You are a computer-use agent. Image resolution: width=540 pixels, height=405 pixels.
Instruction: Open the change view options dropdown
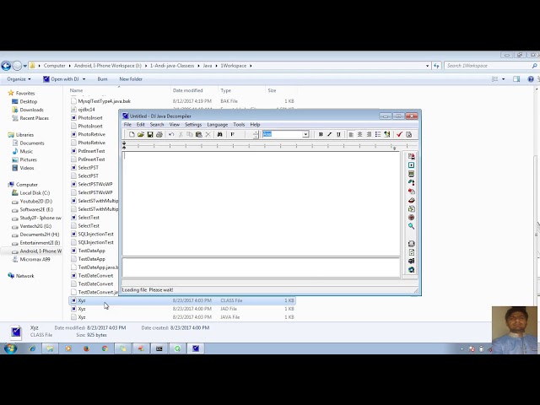point(503,79)
